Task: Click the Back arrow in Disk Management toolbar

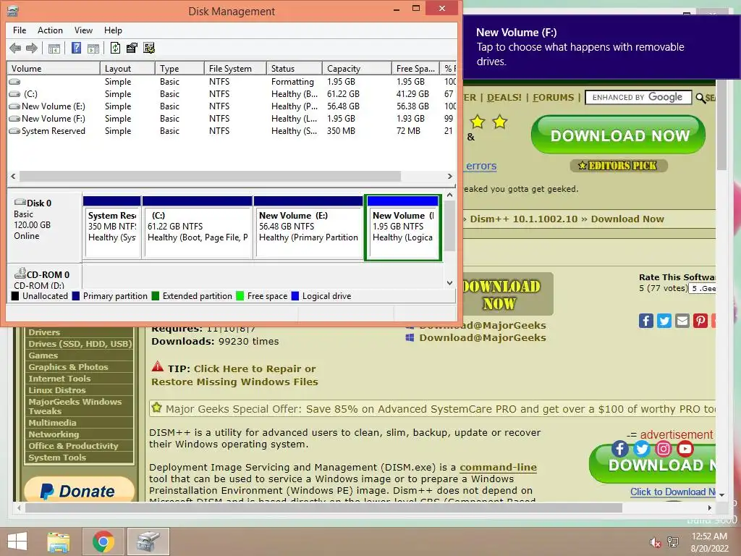Action: [x=15, y=48]
